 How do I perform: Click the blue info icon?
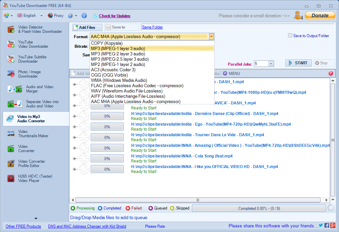pos(84,16)
